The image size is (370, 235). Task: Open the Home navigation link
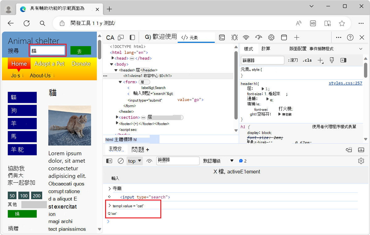(x=19, y=64)
